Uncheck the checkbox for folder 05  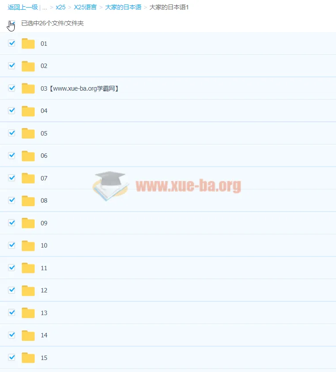12,133
